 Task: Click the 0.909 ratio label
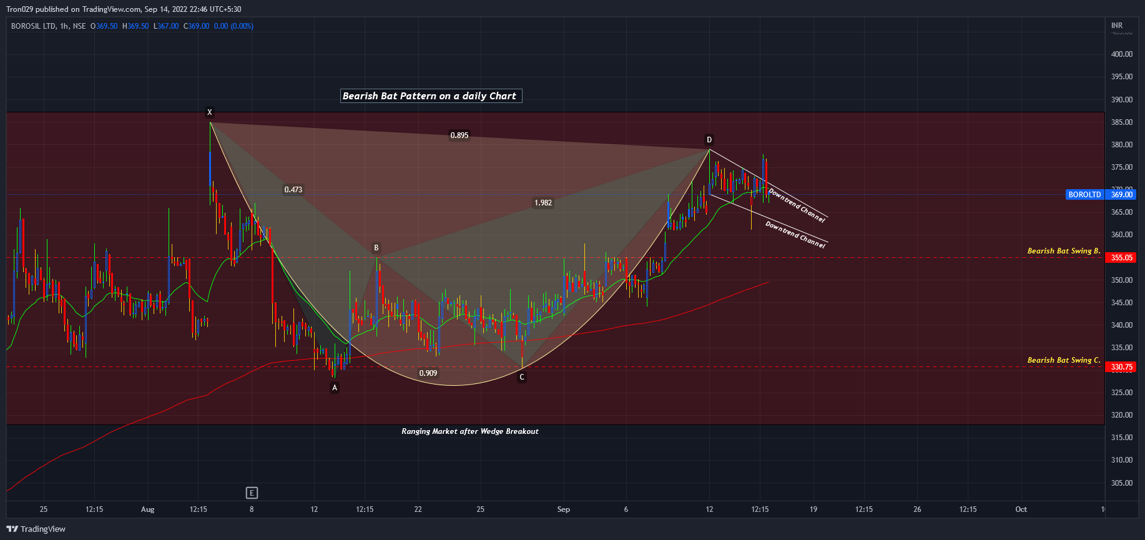click(x=428, y=373)
